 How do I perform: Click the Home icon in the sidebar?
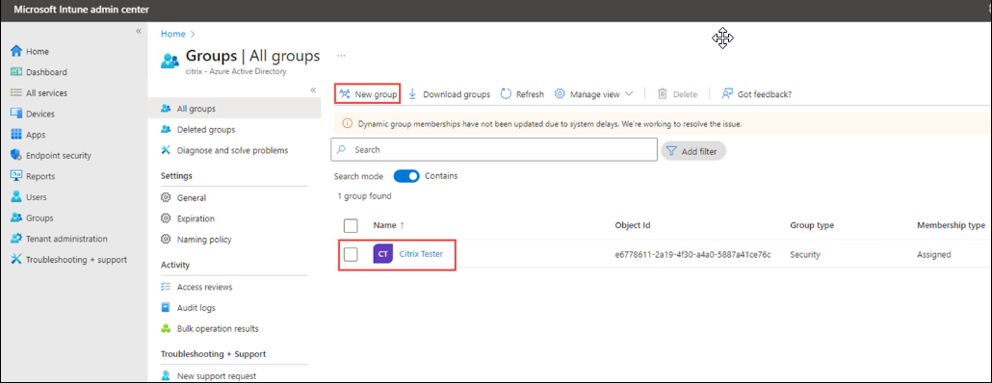(16, 51)
